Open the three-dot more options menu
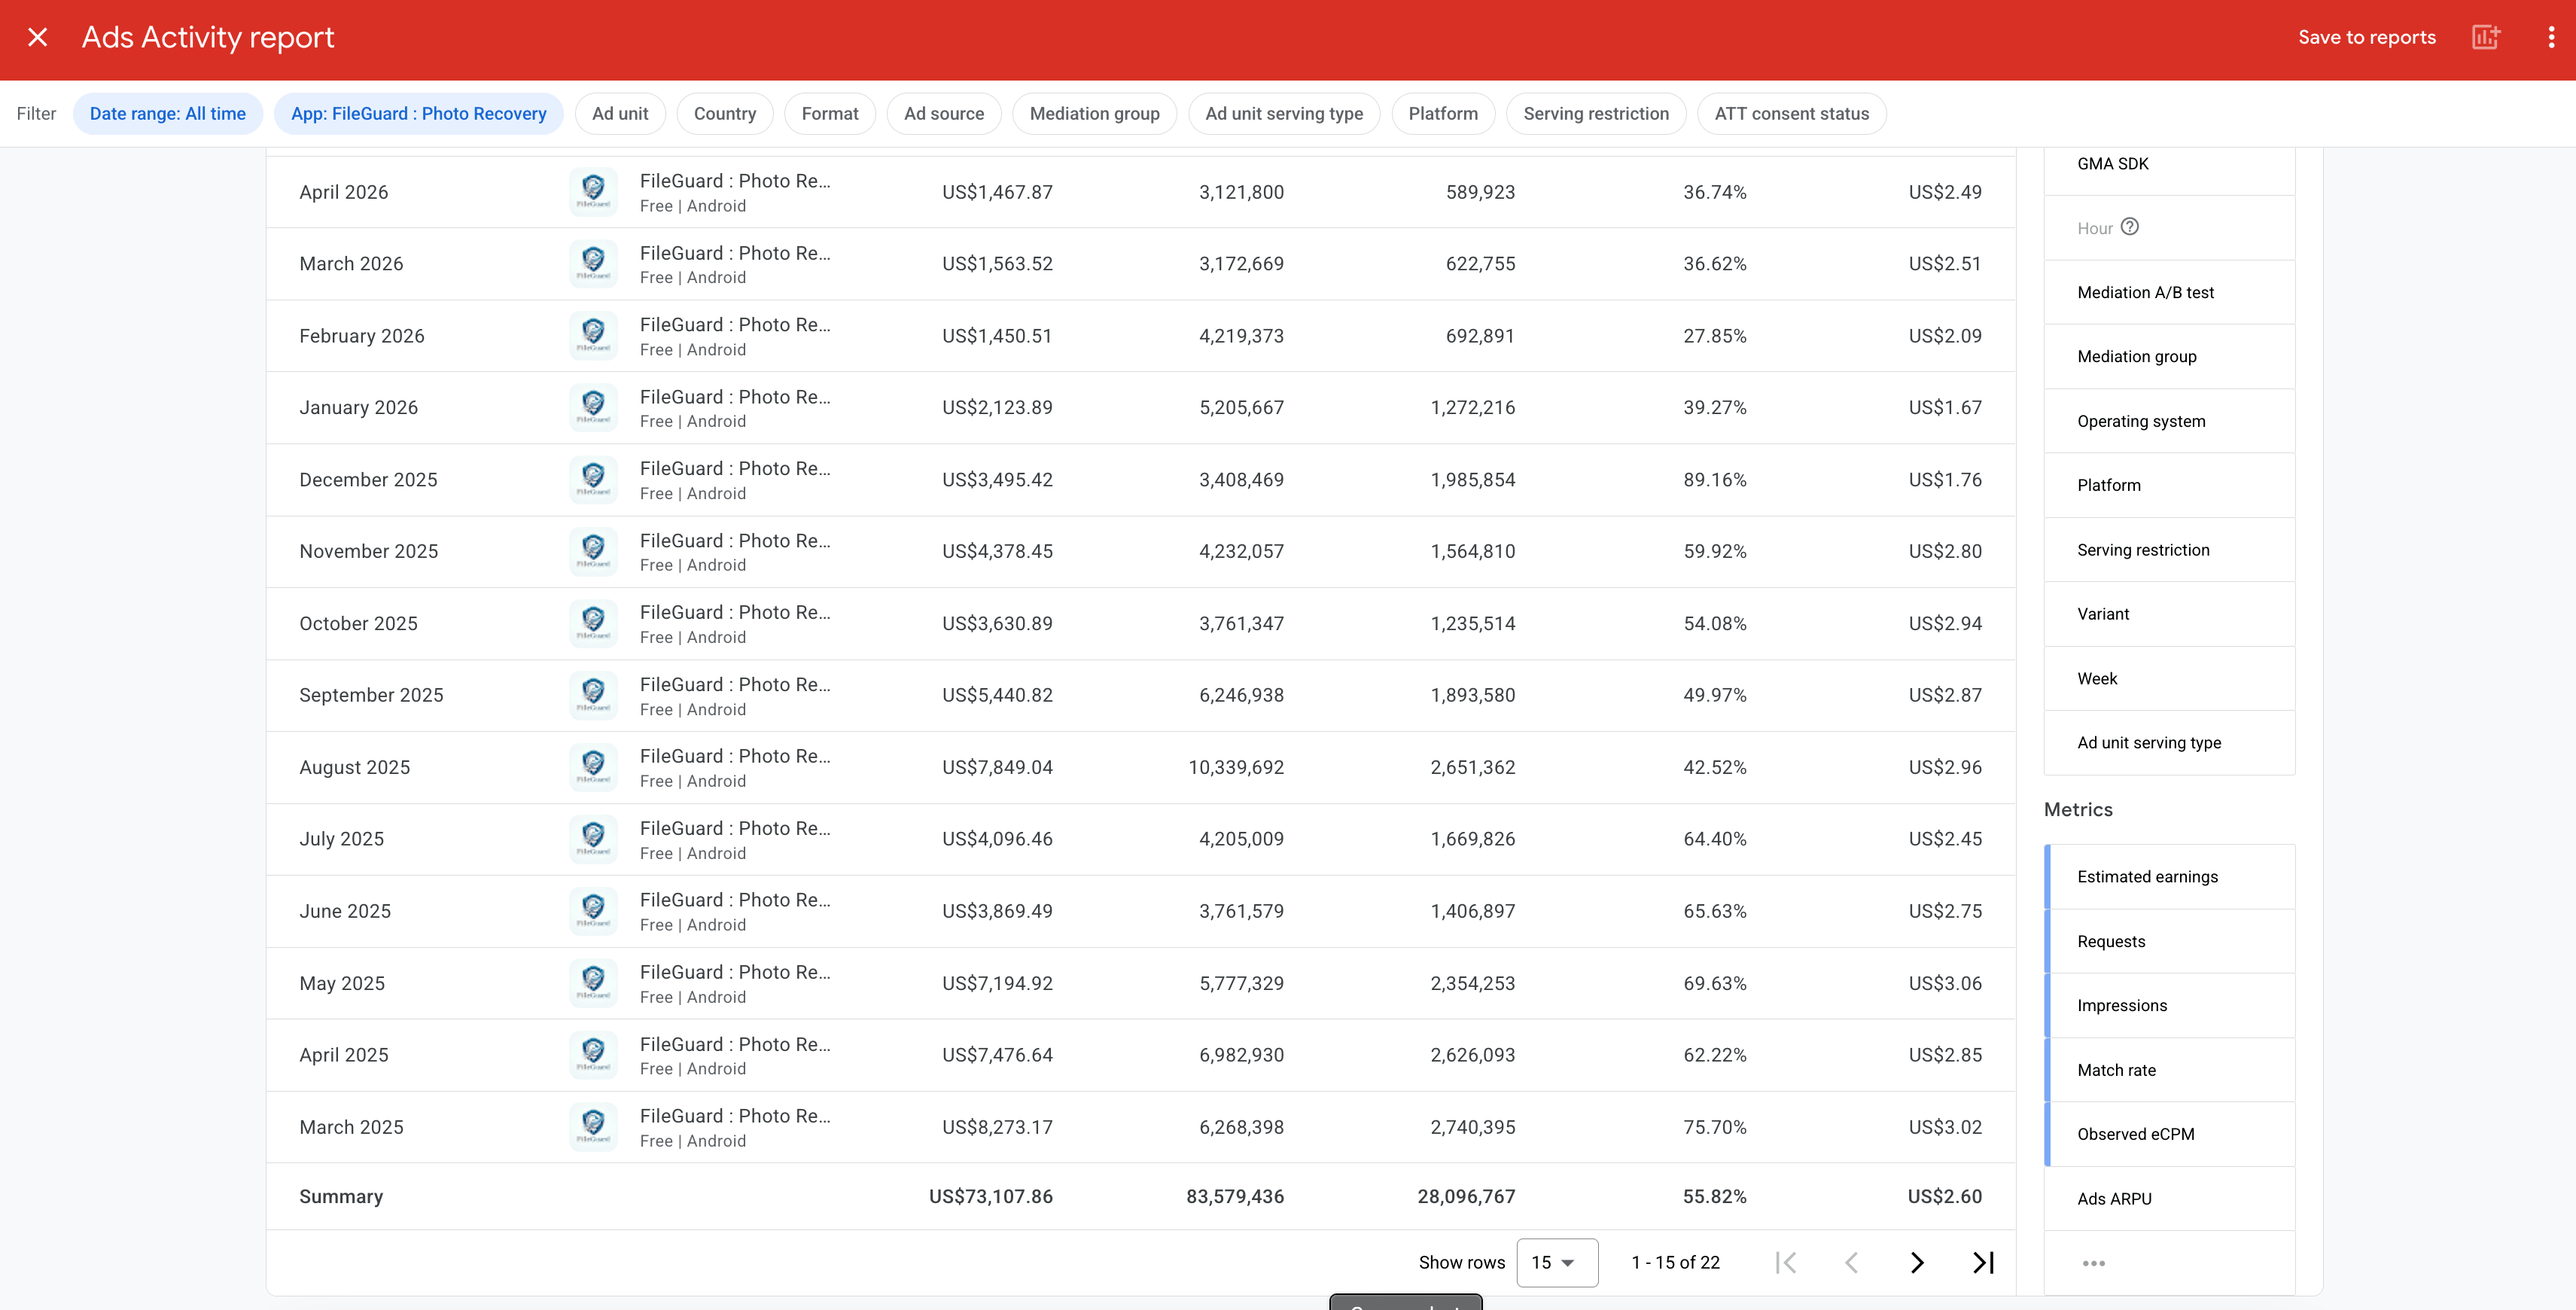The image size is (2576, 1310). pos(2551,37)
